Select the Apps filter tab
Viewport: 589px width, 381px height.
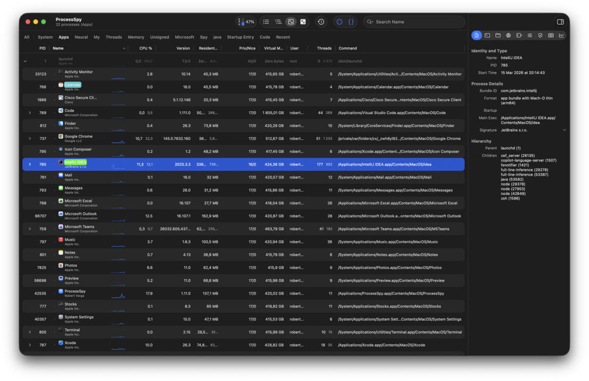click(63, 37)
